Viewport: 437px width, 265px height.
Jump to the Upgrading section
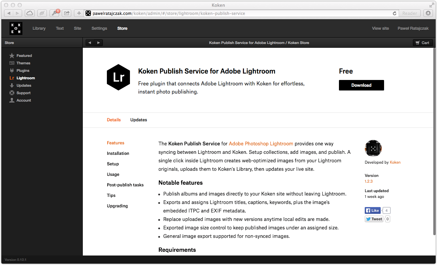pos(117,206)
